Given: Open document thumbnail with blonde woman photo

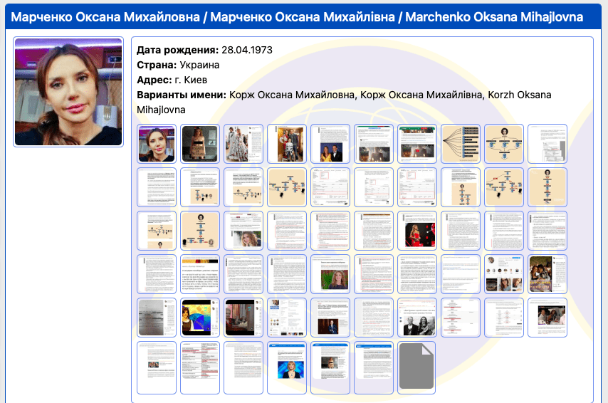Looking at the screenshot, I should point(243,231).
